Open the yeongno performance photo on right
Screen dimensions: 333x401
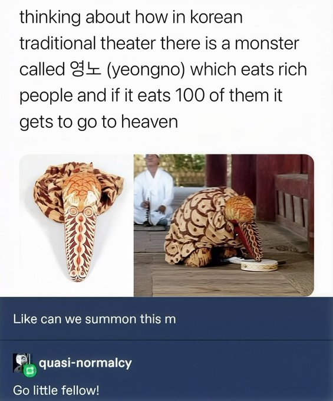(x=224, y=225)
